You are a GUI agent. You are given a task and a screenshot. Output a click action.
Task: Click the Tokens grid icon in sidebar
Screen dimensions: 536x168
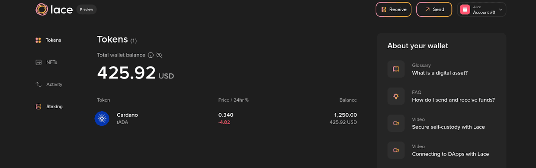(38, 40)
